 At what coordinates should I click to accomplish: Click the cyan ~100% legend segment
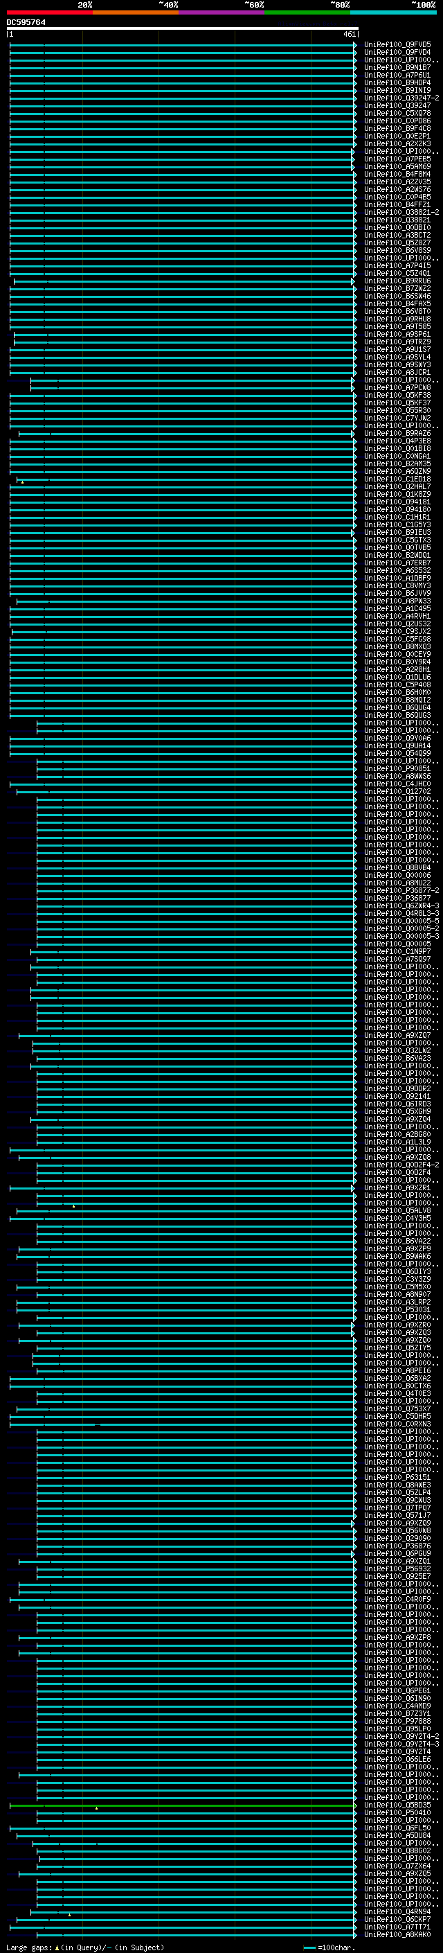coord(394,12)
